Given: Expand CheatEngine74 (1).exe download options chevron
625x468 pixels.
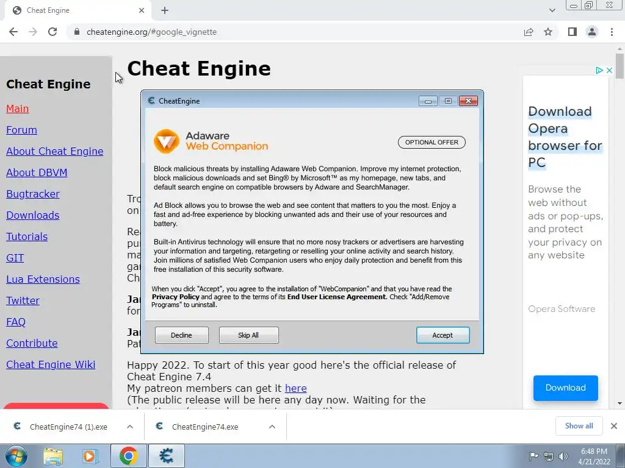Looking at the screenshot, I should [x=130, y=427].
